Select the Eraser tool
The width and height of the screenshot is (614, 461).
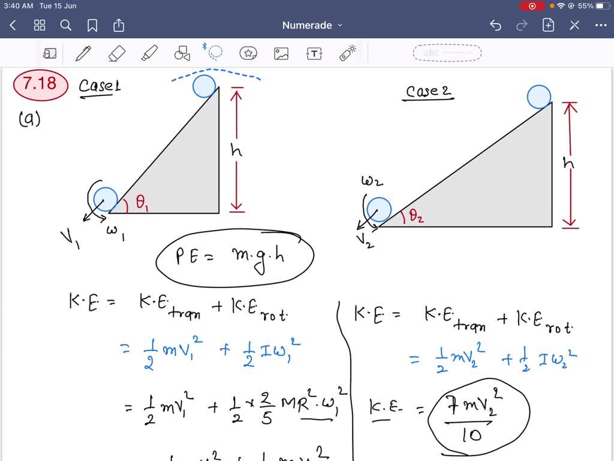pyautogui.click(x=116, y=53)
